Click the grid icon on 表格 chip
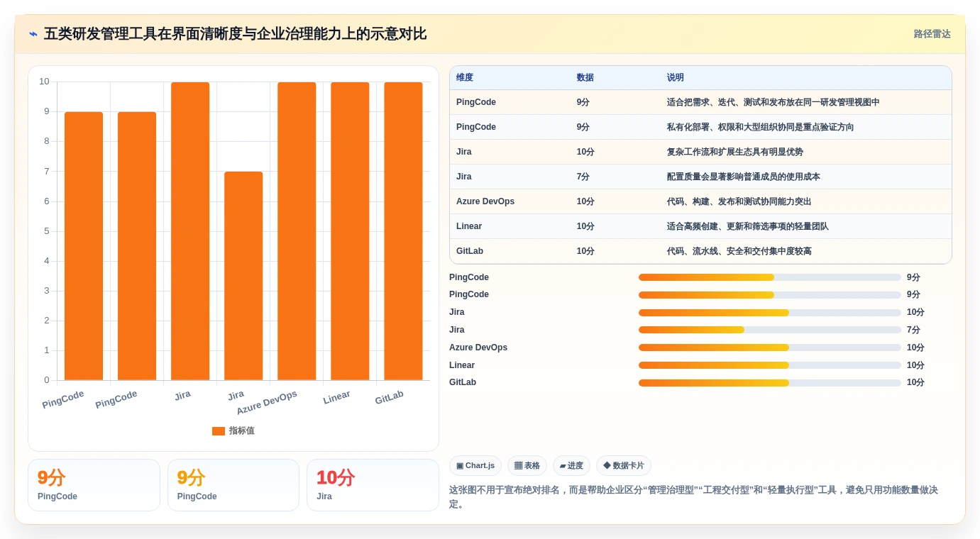The width and height of the screenshot is (980, 539). coord(518,466)
